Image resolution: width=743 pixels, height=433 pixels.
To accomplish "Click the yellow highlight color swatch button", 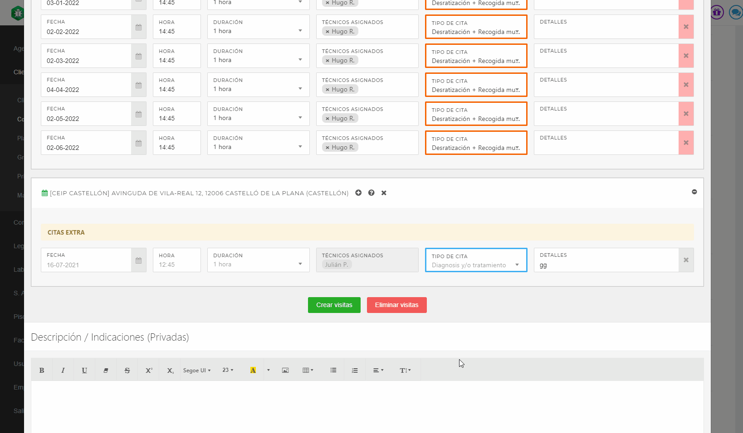I will [253, 370].
